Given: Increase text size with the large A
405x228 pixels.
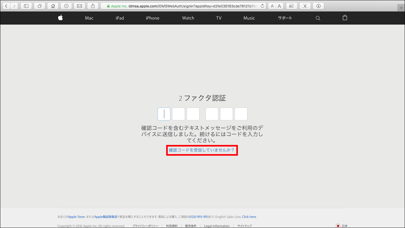Looking at the screenshot, I should (279, 5).
